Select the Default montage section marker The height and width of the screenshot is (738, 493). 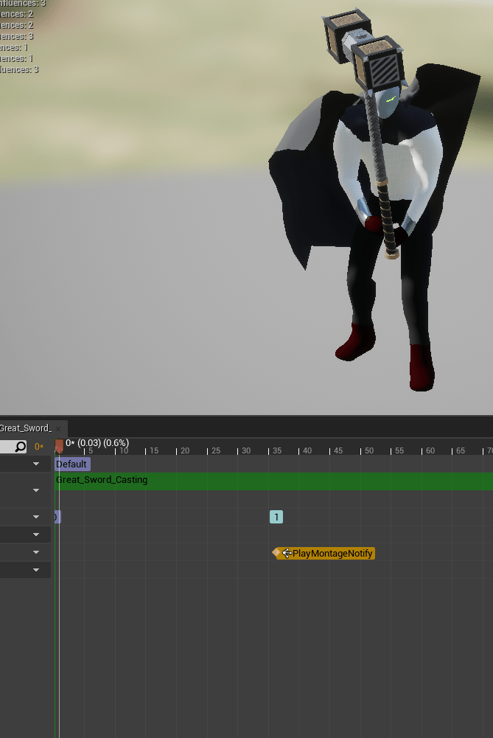click(x=72, y=464)
